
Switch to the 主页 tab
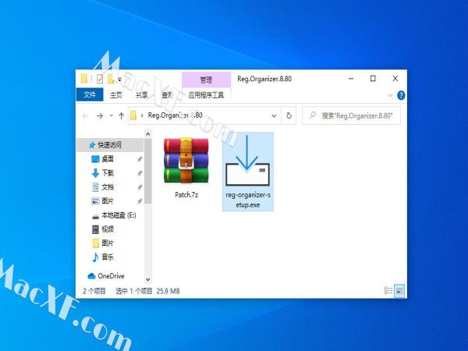click(x=115, y=95)
